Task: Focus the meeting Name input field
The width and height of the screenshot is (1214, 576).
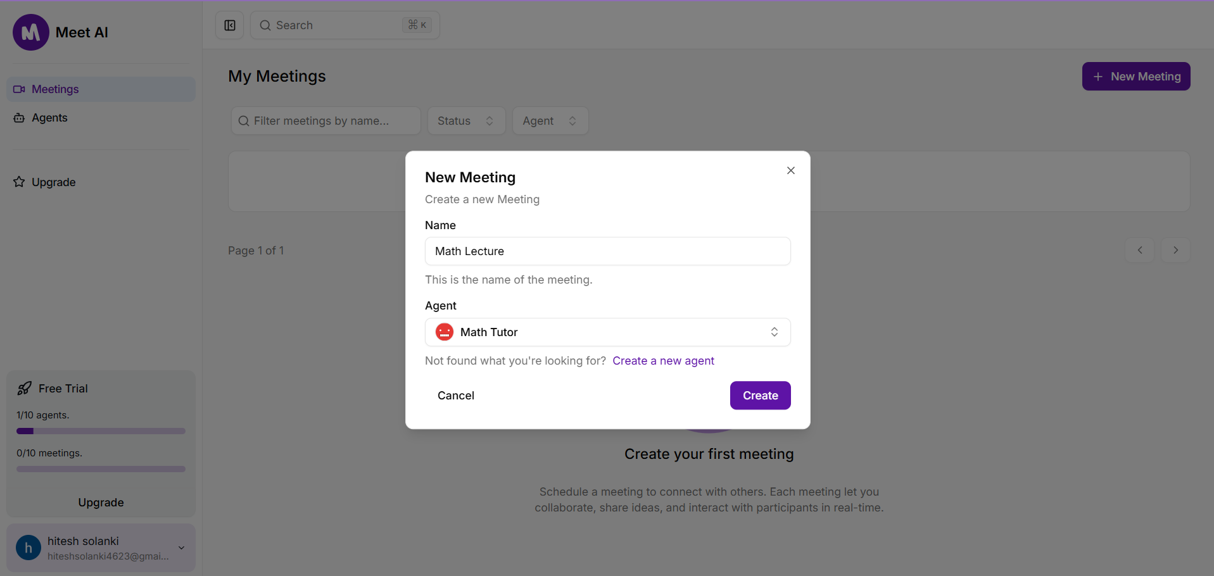Action: 608,251
